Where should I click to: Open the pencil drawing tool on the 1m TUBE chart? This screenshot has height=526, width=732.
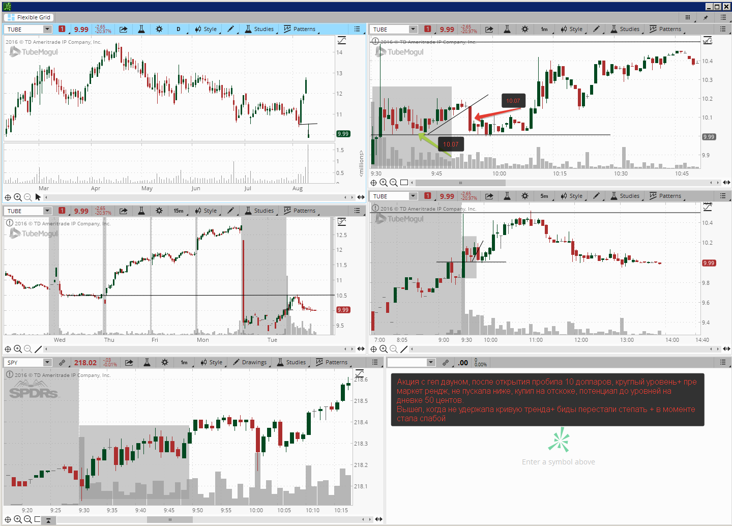click(x=596, y=30)
